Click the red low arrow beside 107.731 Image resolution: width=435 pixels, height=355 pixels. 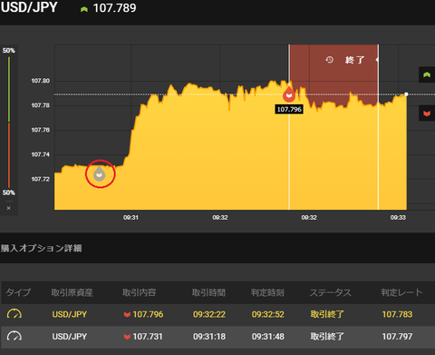pos(127,337)
